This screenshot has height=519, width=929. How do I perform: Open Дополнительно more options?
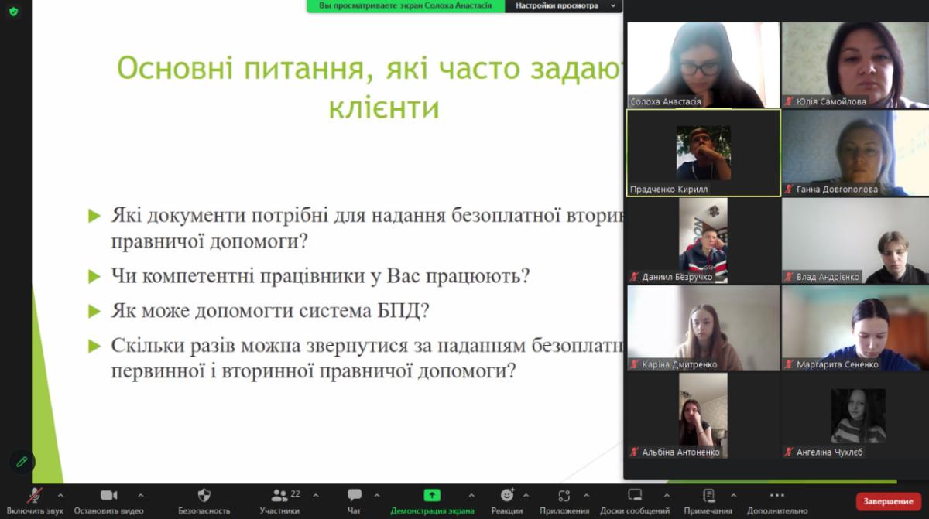click(777, 500)
